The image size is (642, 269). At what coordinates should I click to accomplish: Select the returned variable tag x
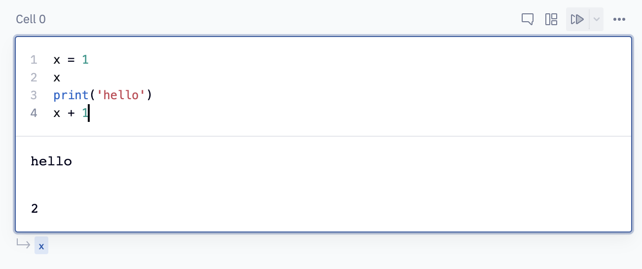pos(41,245)
